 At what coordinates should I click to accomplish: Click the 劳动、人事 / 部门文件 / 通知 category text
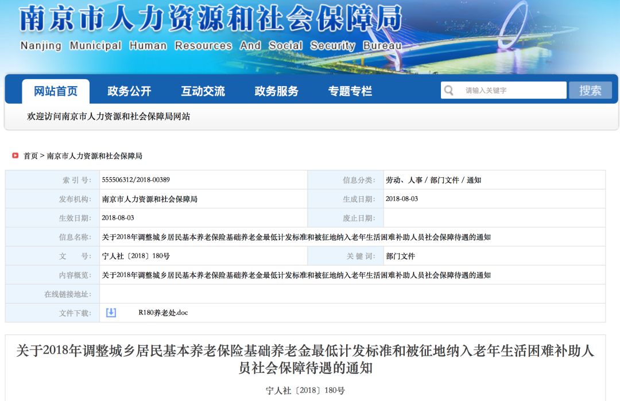433,180
